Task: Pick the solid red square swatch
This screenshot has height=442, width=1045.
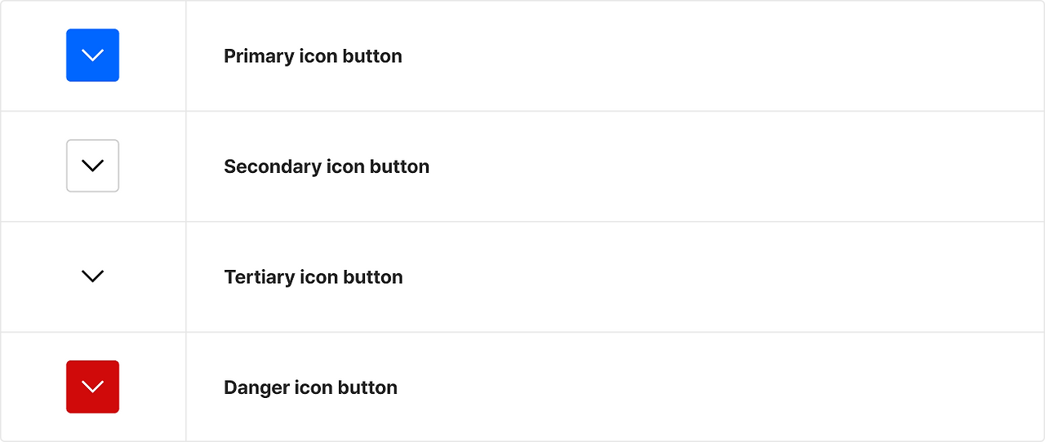Action: pyautogui.click(x=92, y=387)
